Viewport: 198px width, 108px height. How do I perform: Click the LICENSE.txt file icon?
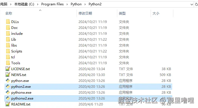(8, 69)
